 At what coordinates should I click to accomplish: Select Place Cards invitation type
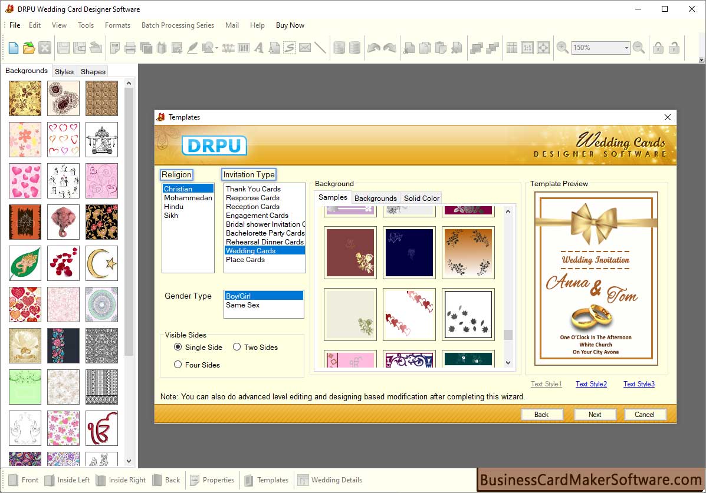coord(245,260)
